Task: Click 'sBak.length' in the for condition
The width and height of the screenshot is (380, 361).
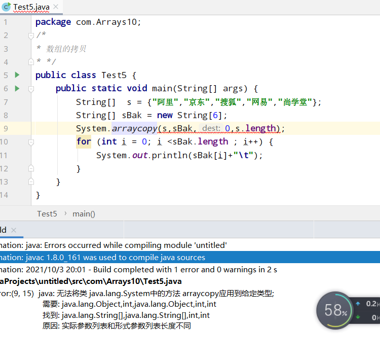Action: tap(200, 141)
